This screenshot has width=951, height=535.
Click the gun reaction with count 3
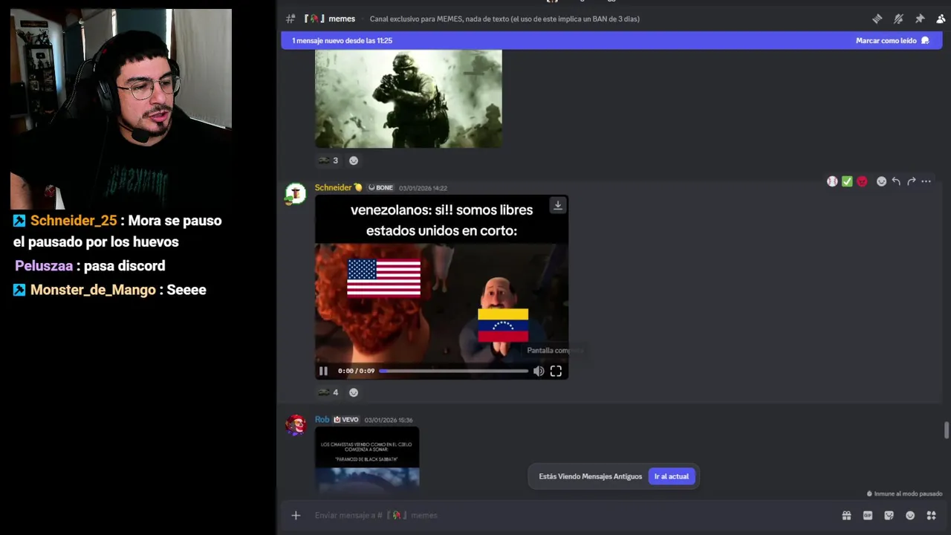point(328,160)
